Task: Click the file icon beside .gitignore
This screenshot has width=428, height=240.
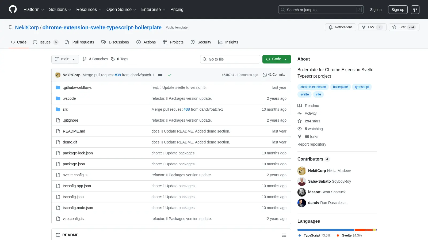Action: click(58, 120)
